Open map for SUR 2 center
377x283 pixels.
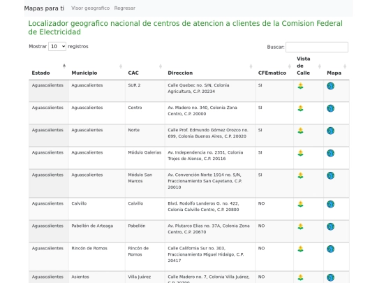(x=331, y=86)
